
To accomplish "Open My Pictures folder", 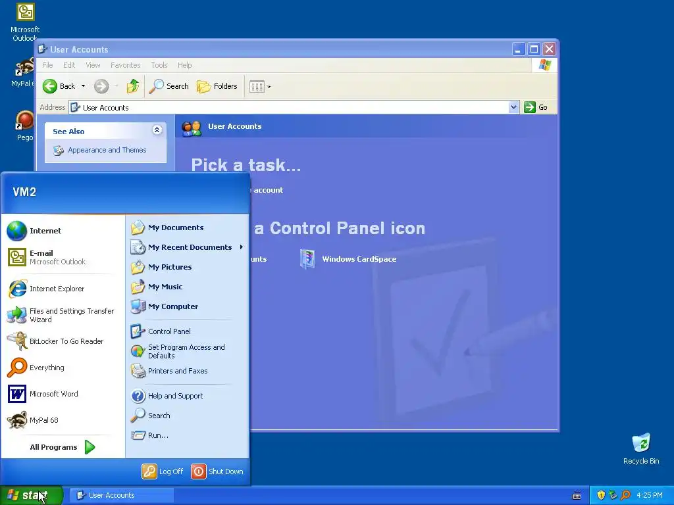I will click(x=188, y=267).
